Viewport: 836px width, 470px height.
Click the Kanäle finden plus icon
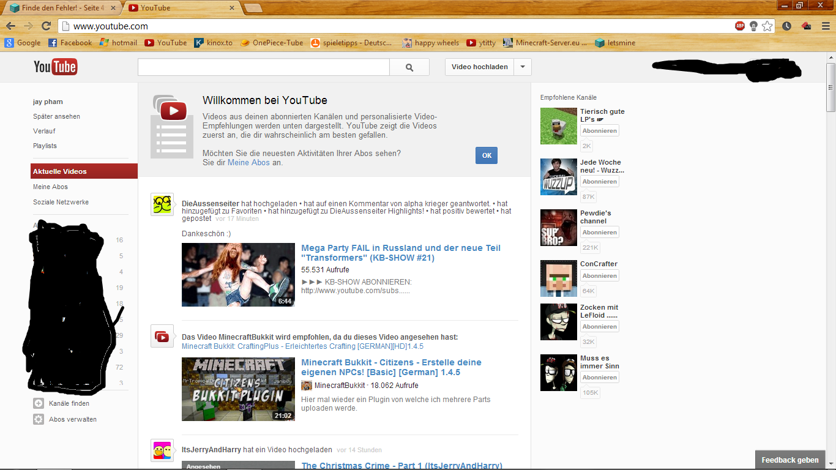[39, 403]
